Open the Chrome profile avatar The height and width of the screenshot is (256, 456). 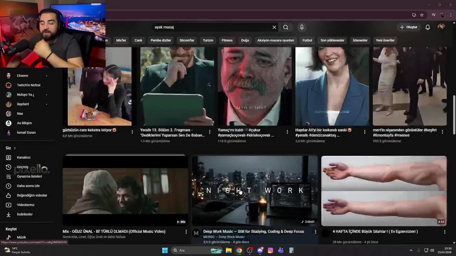(x=442, y=15)
